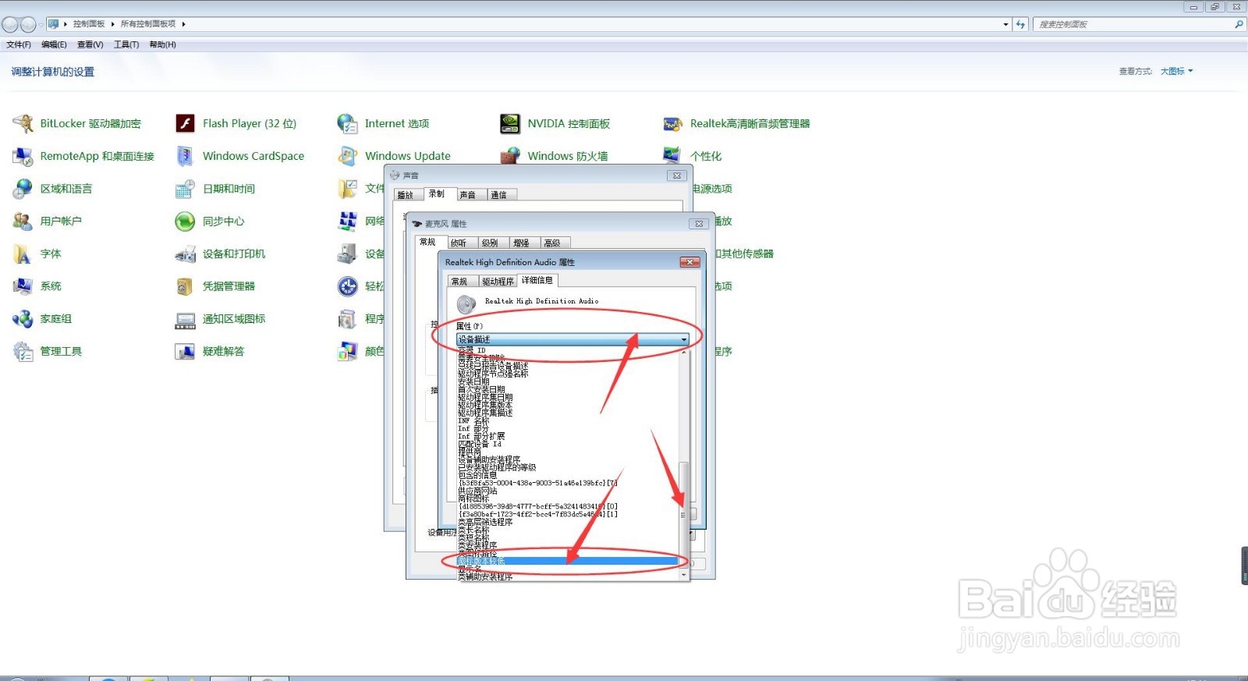Choose 类辅助安装程序 at list bottom

click(x=485, y=577)
